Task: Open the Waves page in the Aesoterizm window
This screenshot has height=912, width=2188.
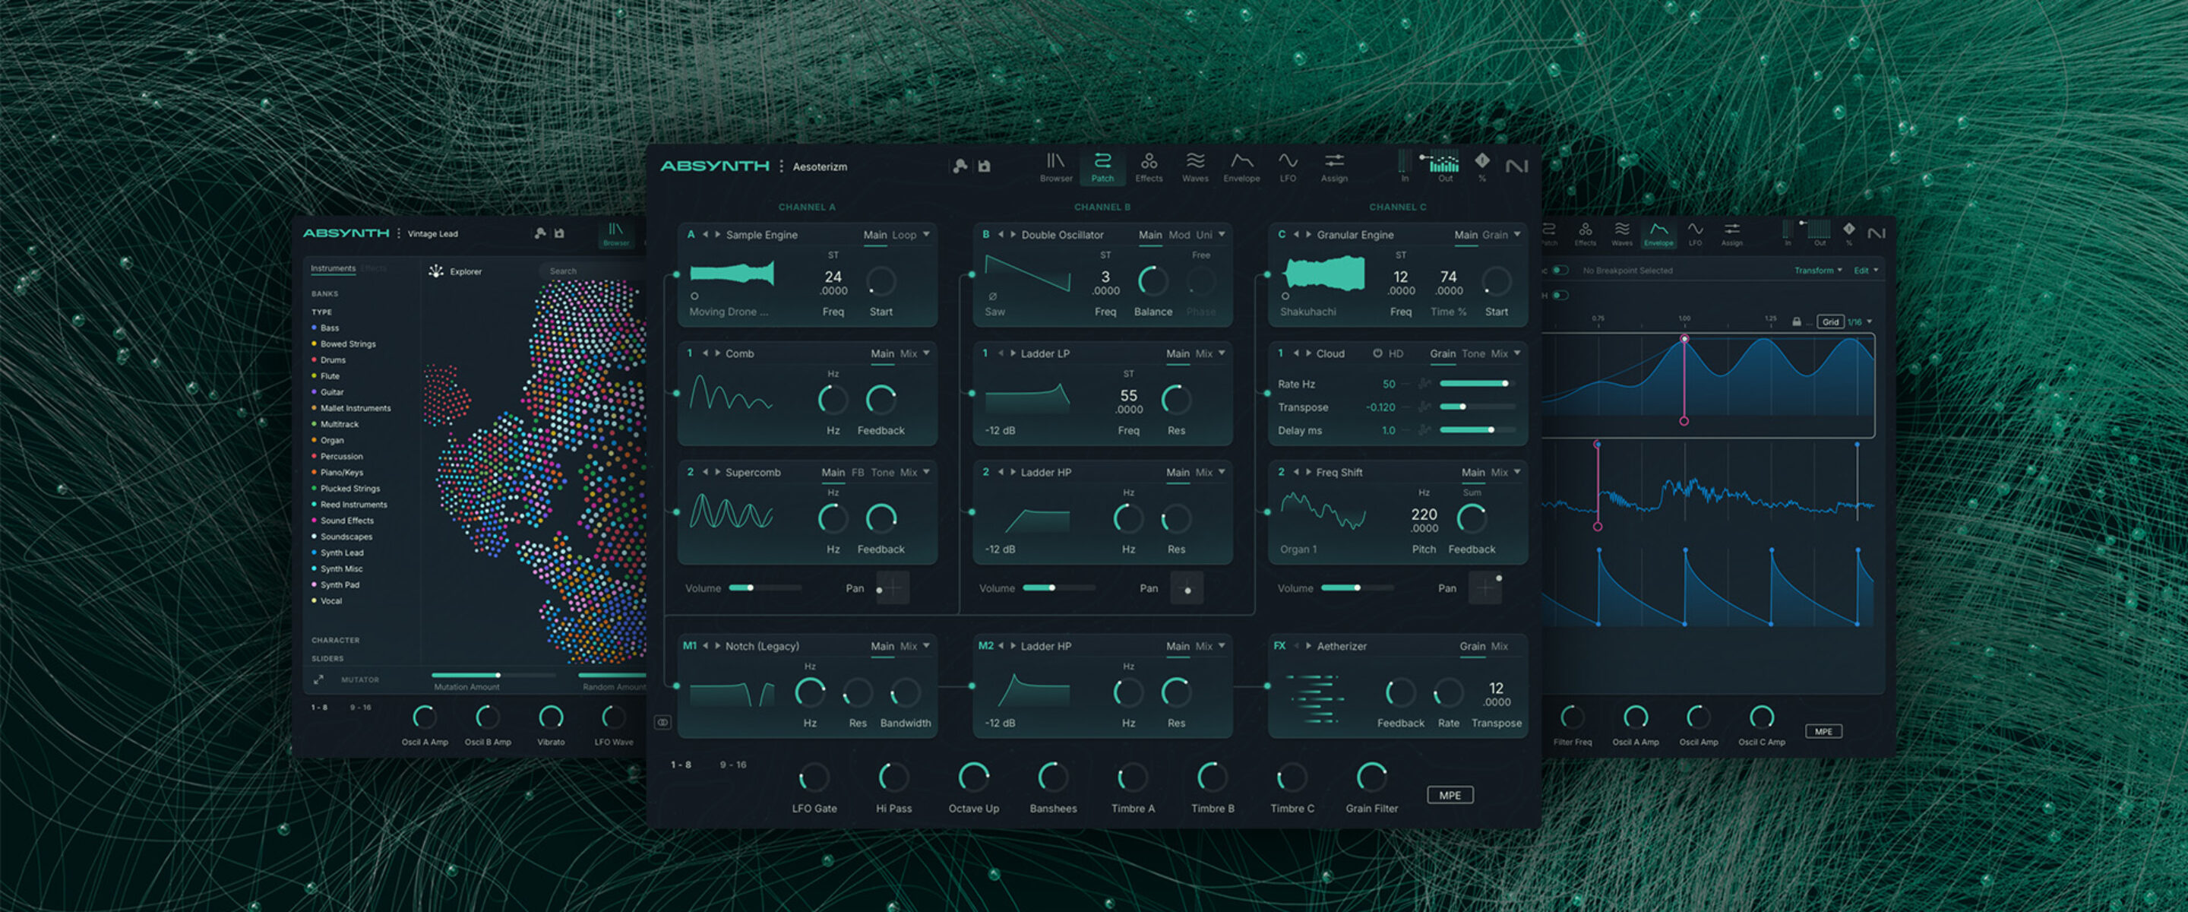Action: [1194, 166]
